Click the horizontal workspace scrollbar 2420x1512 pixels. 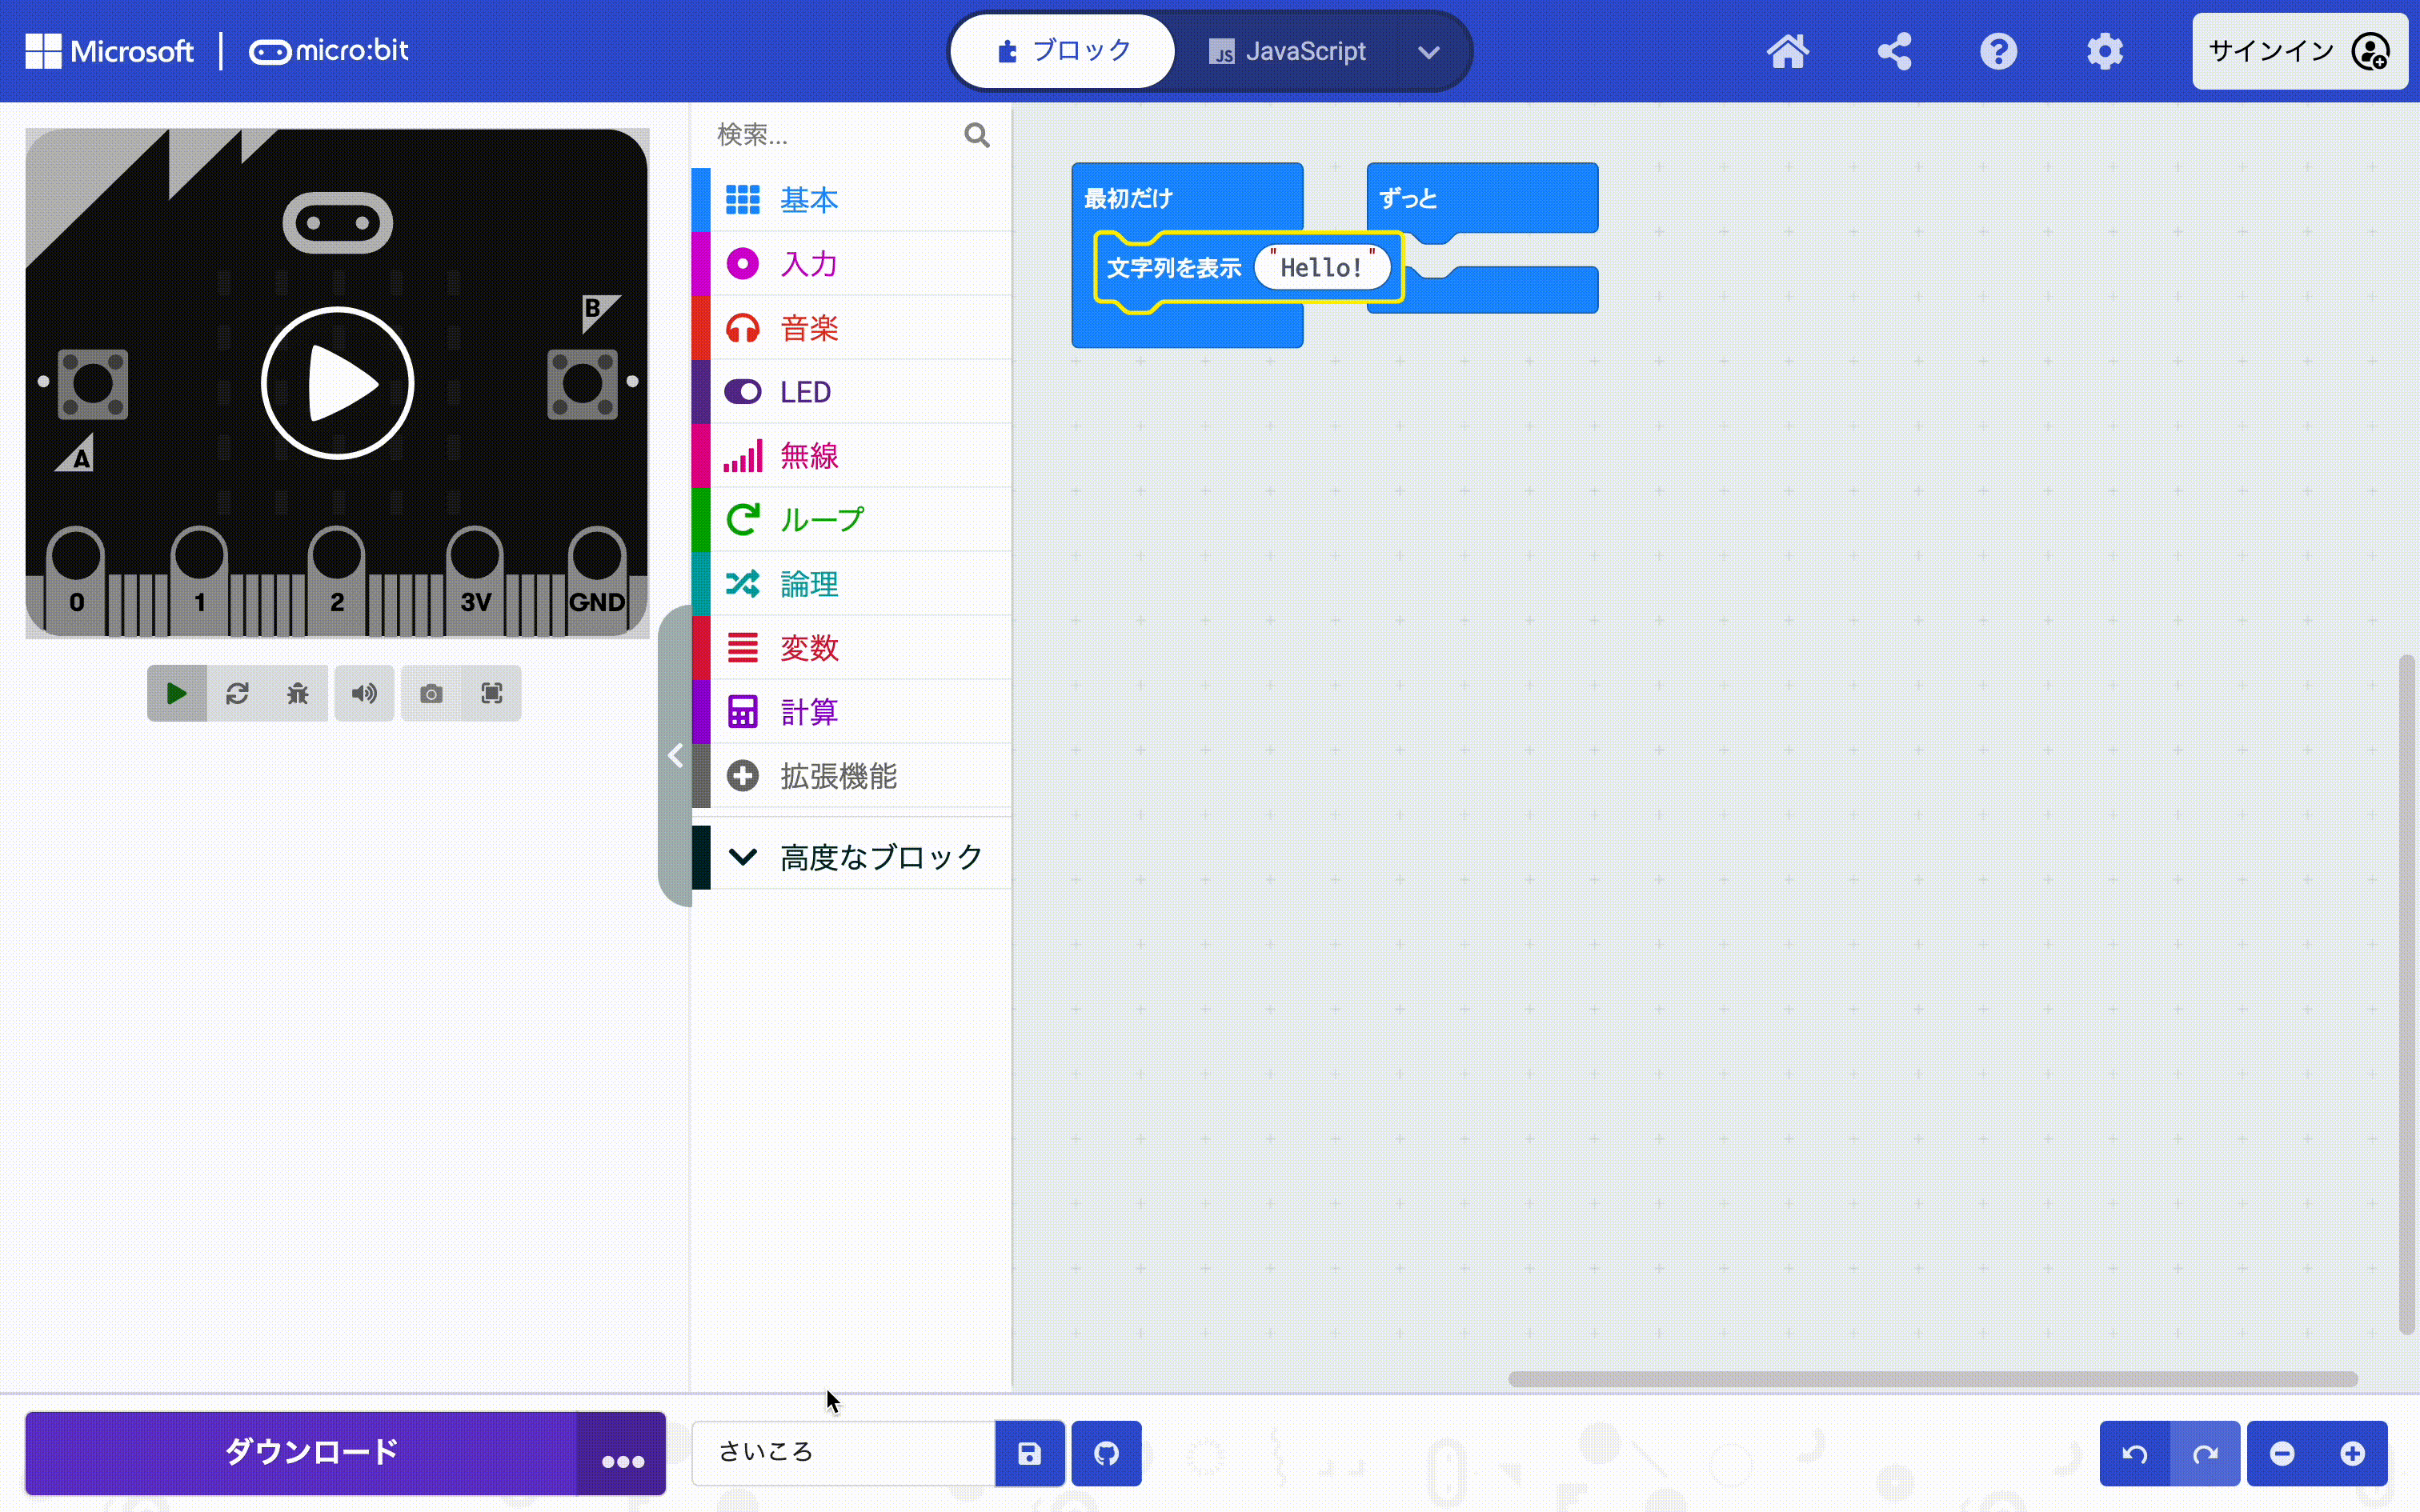coord(1932,1379)
